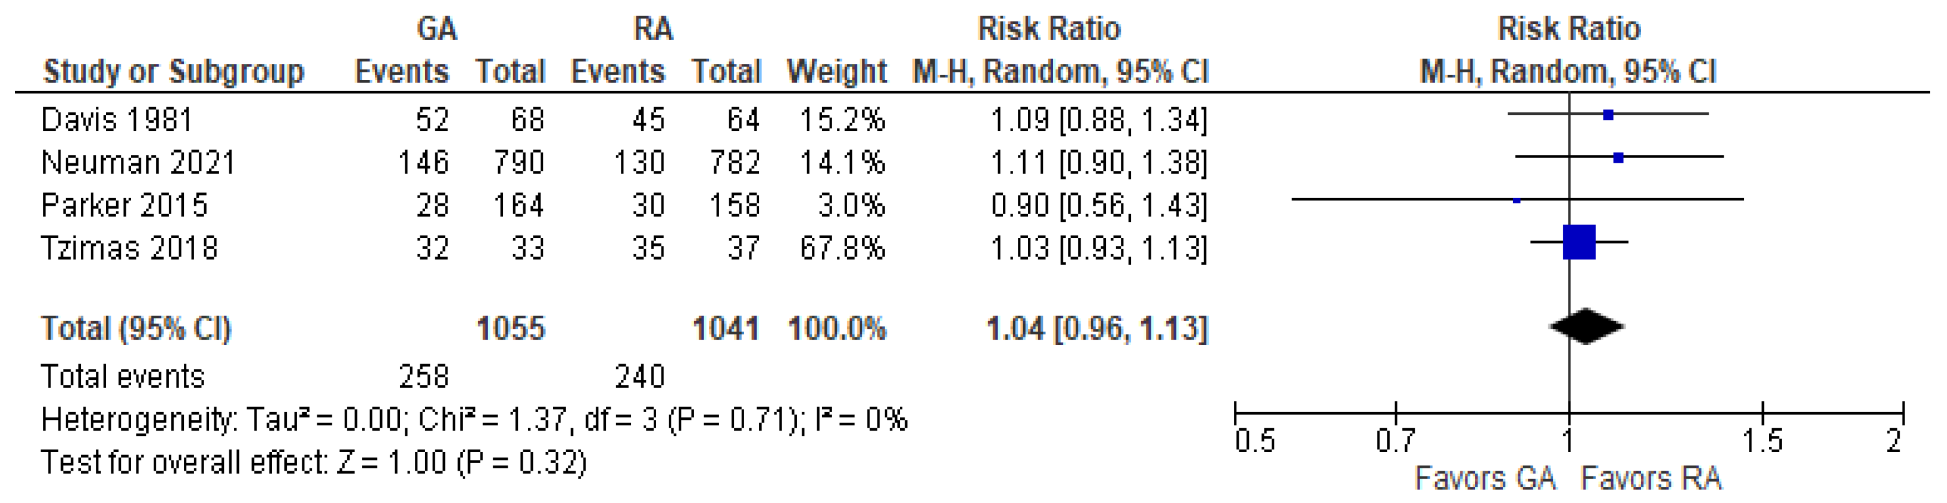Select the GA group header
The width and height of the screenshot is (1947, 503).
tap(437, 29)
